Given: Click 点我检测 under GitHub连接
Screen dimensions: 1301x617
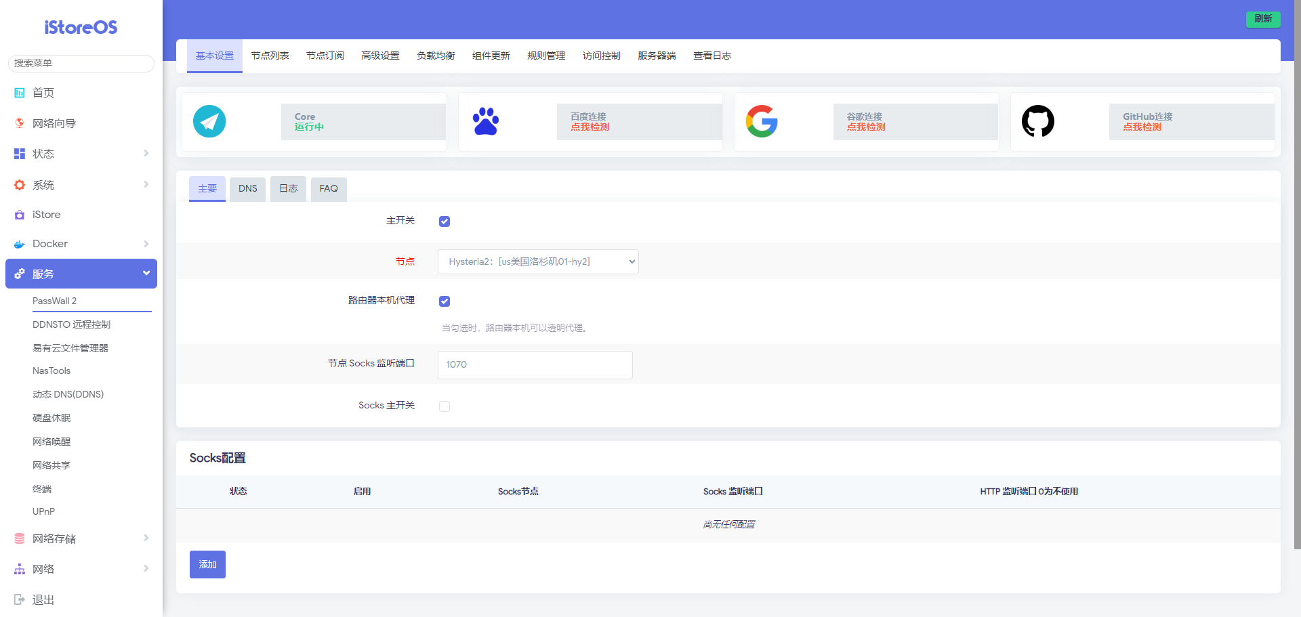Looking at the screenshot, I should pos(1142,127).
